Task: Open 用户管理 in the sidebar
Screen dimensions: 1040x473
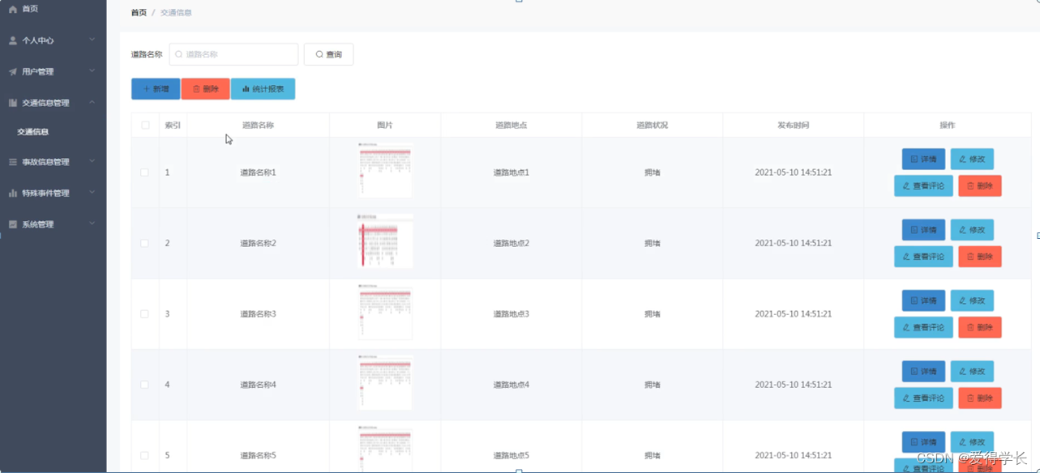Action: click(53, 71)
